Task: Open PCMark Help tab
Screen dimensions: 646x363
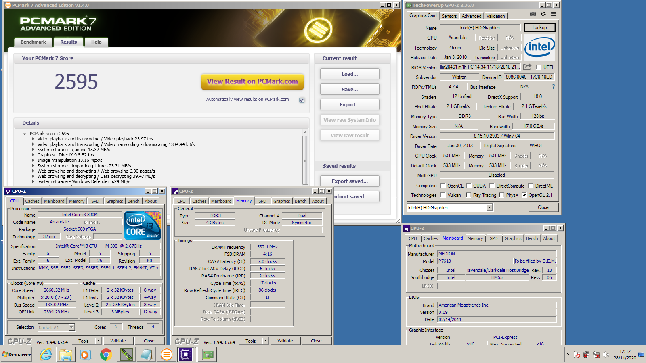Action: [96, 42]
